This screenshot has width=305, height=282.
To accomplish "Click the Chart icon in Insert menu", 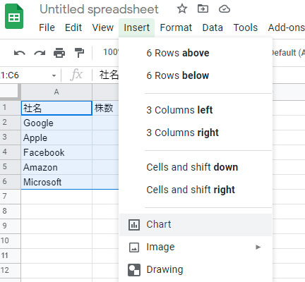I will click(134, 225).
